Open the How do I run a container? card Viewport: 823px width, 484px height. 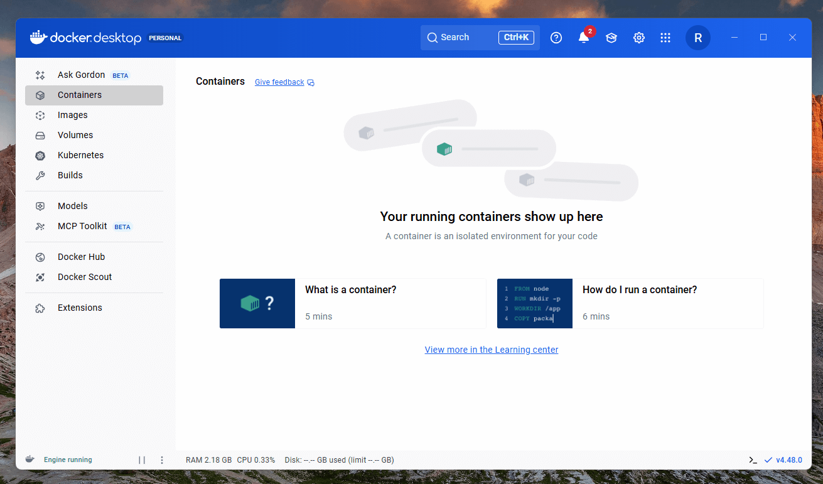point(630,303)
